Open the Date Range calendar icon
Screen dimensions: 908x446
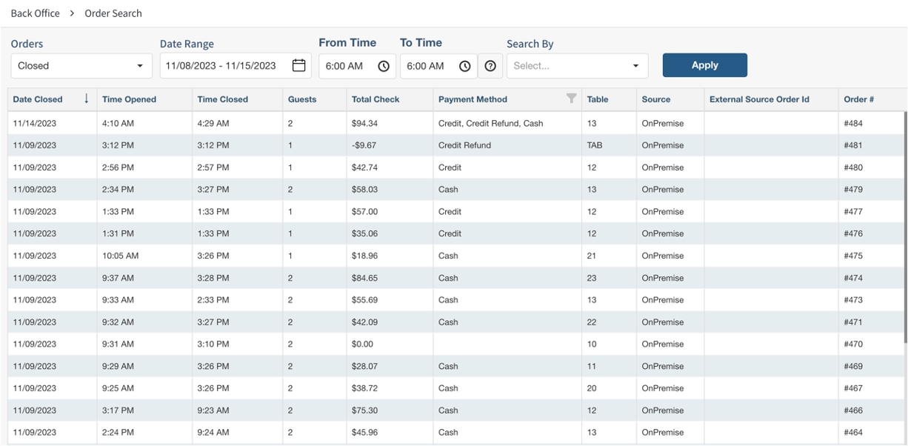pyautogui.click(x=298, y=66)
